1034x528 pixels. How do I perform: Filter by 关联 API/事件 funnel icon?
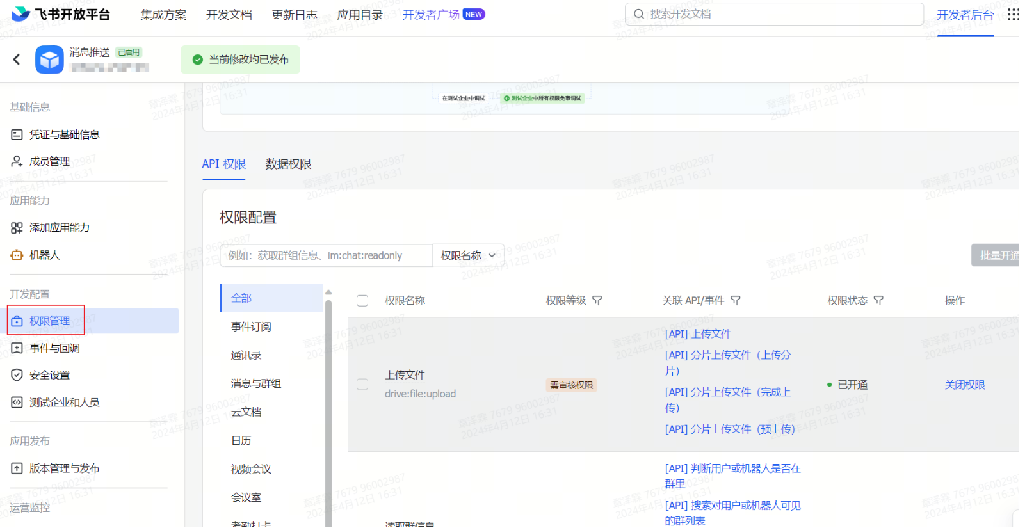click(735, 300)
